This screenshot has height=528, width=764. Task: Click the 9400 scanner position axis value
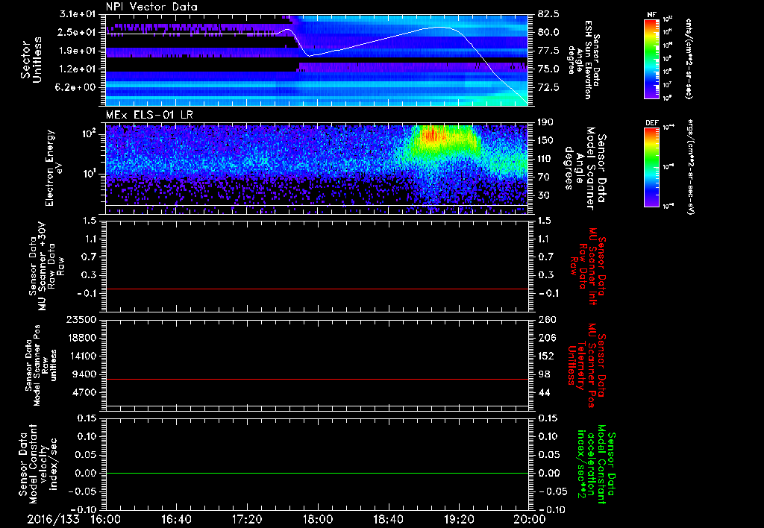point(84,374)
